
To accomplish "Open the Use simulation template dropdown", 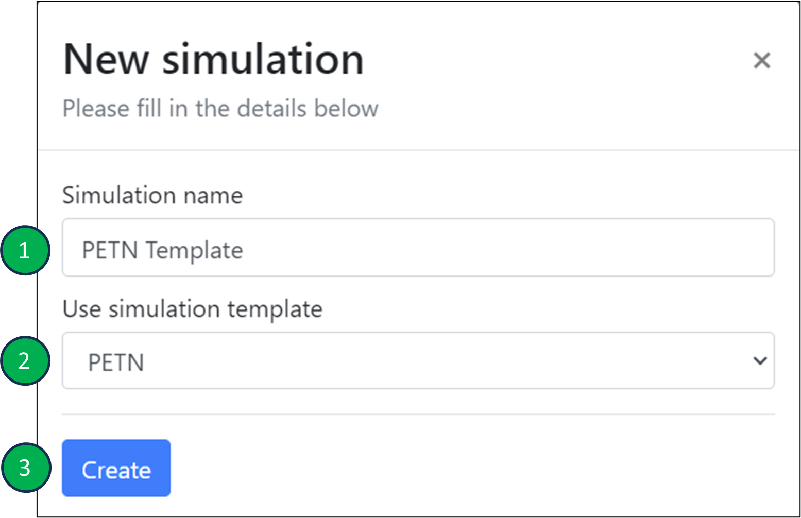I will coord(417,361).
